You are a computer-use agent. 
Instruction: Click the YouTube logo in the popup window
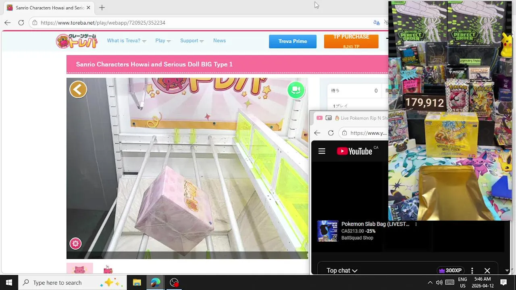(354, 151)
